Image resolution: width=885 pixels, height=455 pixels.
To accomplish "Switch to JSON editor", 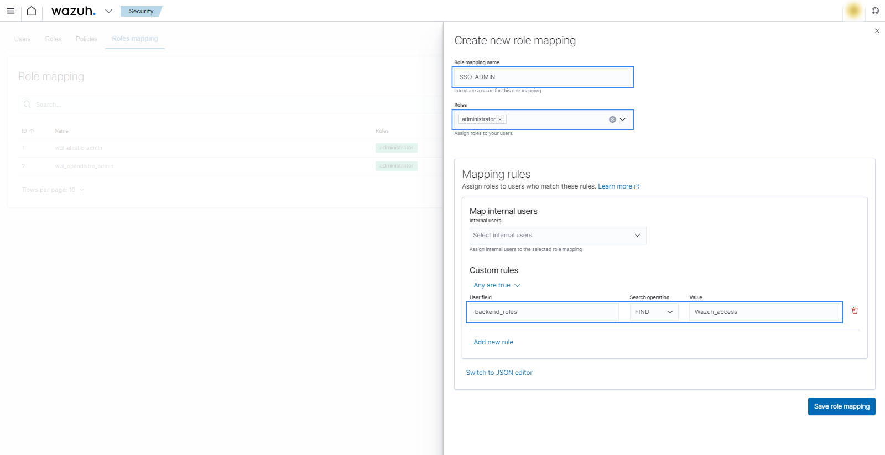I will click(x=499, y=373).
